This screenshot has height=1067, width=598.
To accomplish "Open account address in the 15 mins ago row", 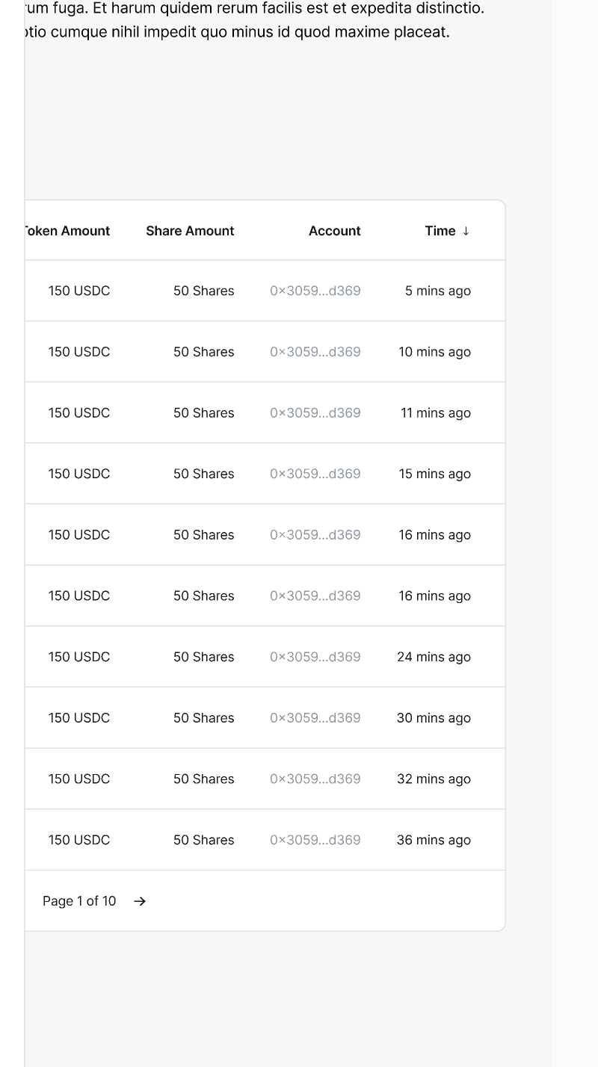I will click(x=315, y=473).
